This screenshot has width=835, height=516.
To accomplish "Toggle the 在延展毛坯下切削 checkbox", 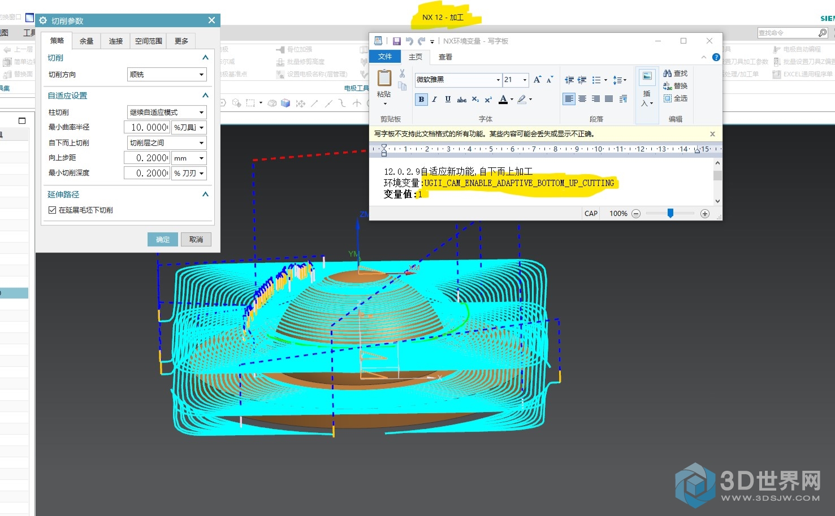I will click(53, 210).
